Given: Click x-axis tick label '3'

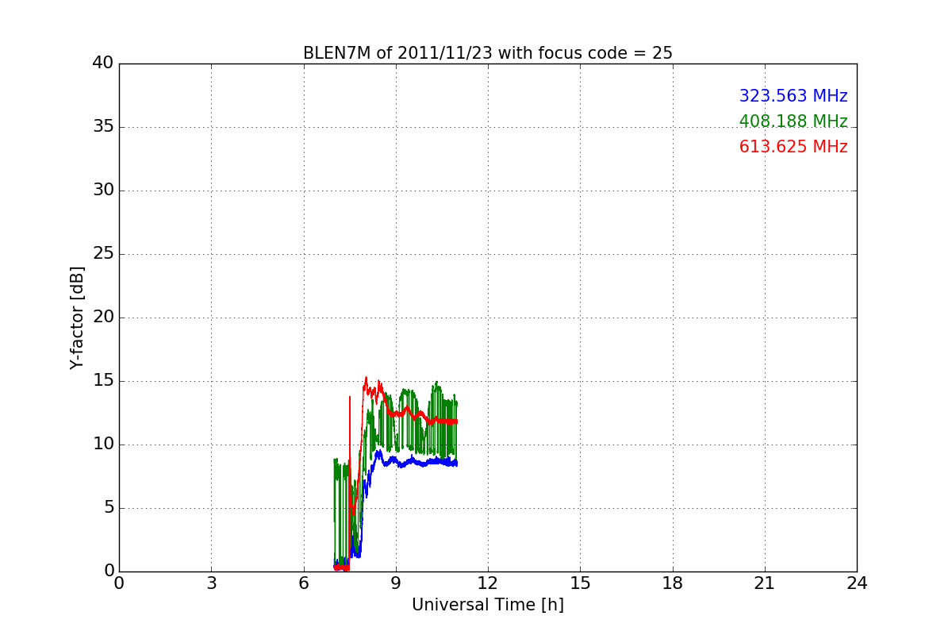Looking at the screenshot, I should click(x=211, y=583).
